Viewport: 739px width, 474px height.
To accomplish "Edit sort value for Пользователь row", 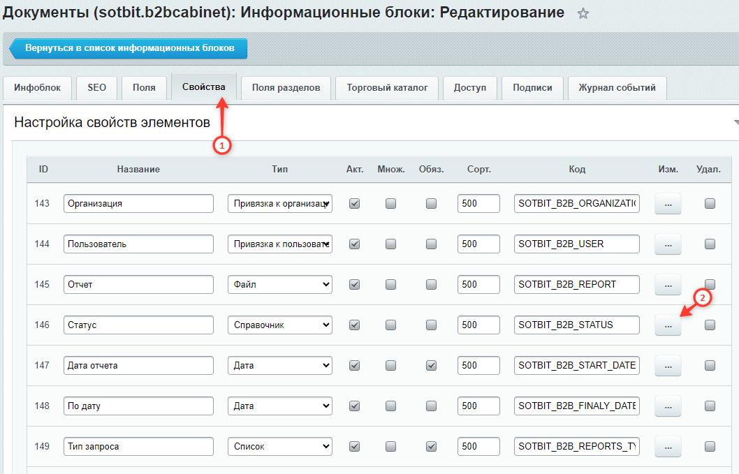I will (x=478, y=244).
